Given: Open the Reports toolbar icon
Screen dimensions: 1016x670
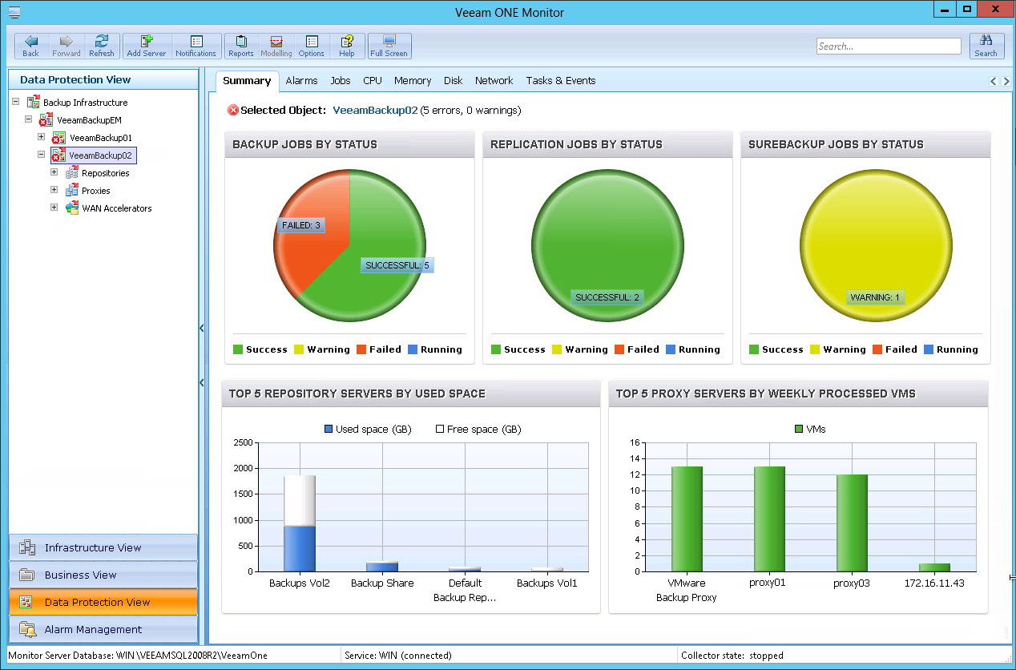Looking at the screenshot, I should [241, 42].
